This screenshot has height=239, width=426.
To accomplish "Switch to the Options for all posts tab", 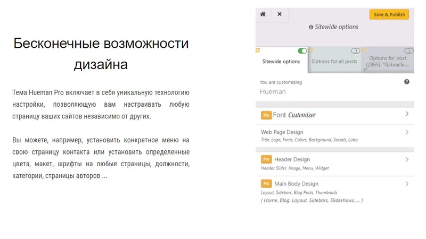I will [334, 60].
